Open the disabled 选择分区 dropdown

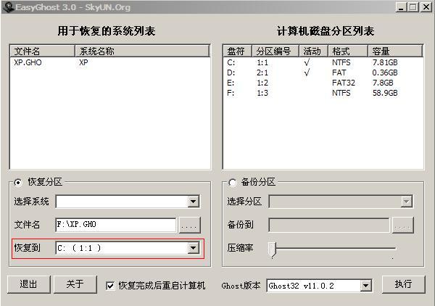pyautogui.click(x=406, y=202)
